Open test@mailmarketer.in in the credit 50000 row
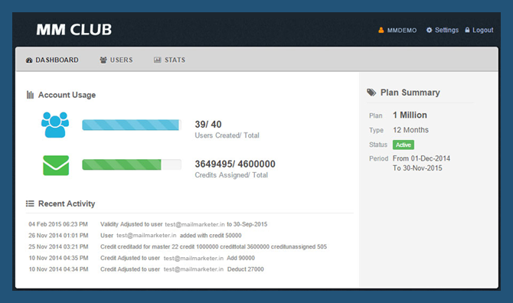This screenshot has height=303, width=513. coord(146,236)
